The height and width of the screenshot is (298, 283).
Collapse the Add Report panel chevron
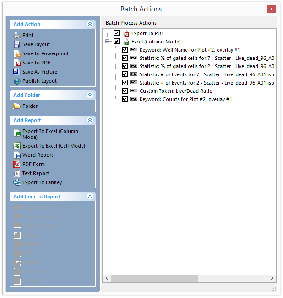pos(90,120)
